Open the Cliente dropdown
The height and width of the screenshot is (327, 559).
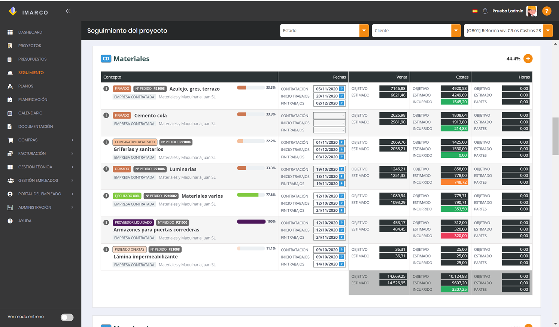point(416,31)
